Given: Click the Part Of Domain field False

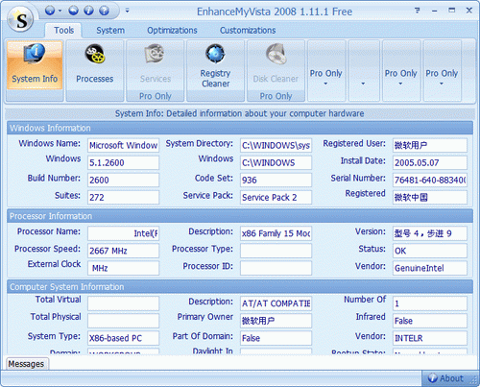Looking at the screenshot, I should tap(276, 338).
